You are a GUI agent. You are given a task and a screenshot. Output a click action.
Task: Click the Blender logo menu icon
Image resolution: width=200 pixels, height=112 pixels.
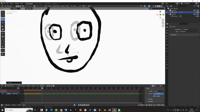tap(2, 3)
